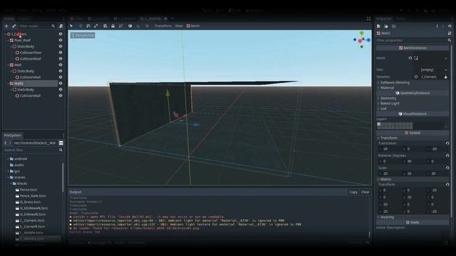This screenshot has height=256, width=456.
Task: Click the load resource folder icon in Inspector
Action: [386, 26]
